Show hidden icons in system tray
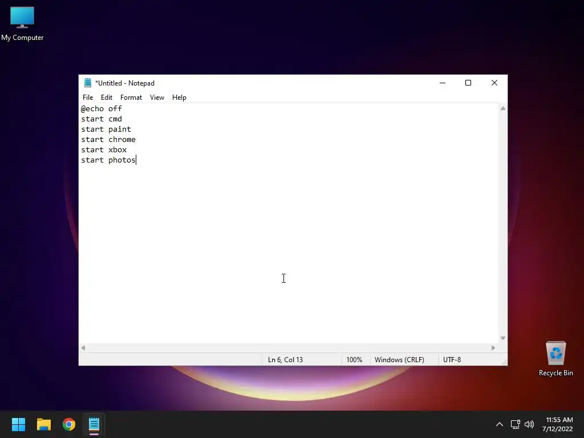Screen dimensions: 584x438 (x=500, y=424)
